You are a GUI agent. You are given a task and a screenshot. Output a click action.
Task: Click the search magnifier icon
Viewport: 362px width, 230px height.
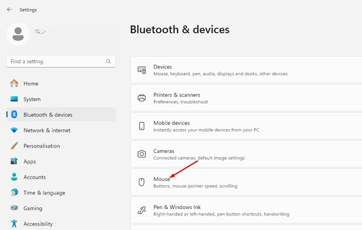(x=108, y=61)
